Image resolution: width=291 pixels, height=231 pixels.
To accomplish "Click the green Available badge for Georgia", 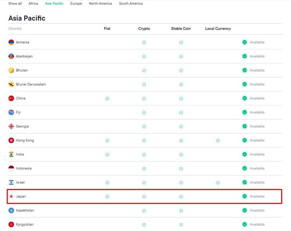I will [245, 126].
